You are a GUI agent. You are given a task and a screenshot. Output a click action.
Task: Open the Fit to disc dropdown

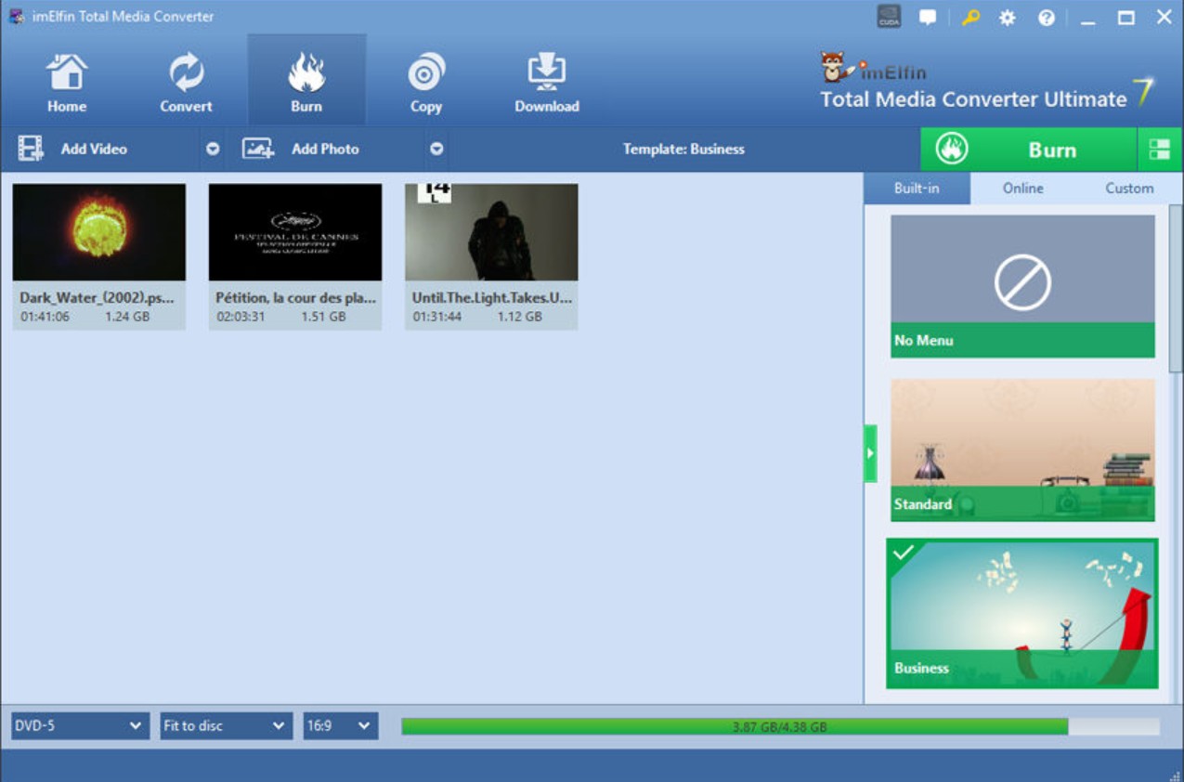tap(225, 725)
